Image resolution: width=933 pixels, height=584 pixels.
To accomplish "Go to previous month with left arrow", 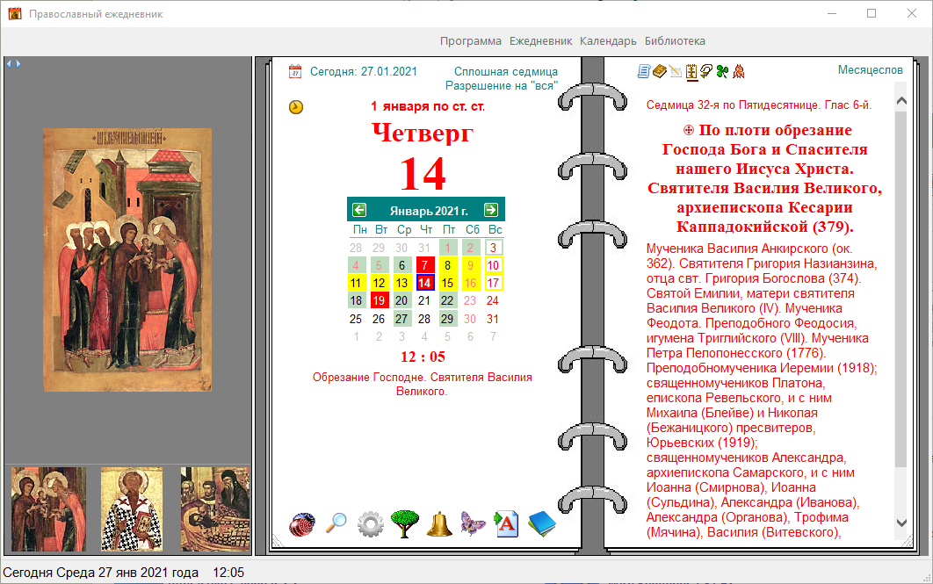I will 359,210.
